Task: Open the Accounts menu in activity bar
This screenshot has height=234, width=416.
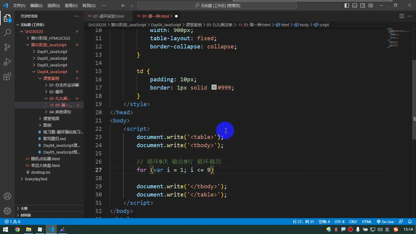Action: pos(7,196)
